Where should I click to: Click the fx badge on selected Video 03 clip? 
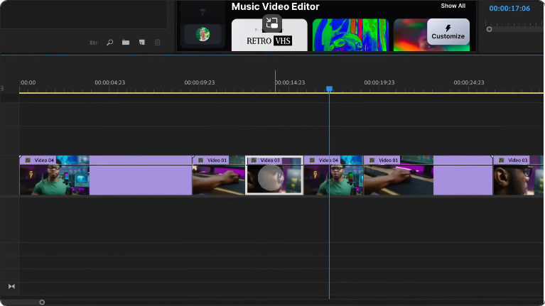[254, 160]
